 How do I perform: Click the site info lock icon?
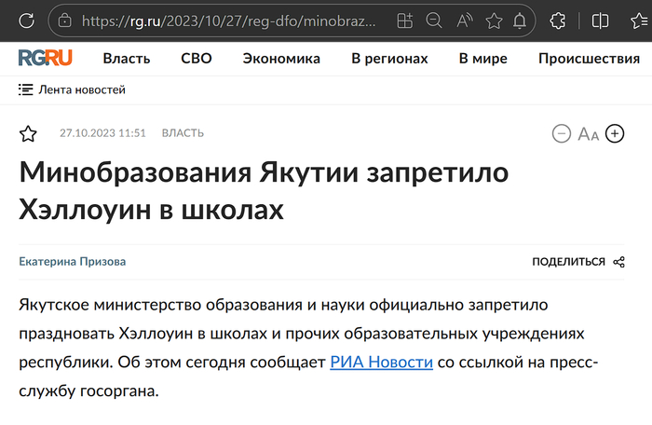click(x=65, y=20)
